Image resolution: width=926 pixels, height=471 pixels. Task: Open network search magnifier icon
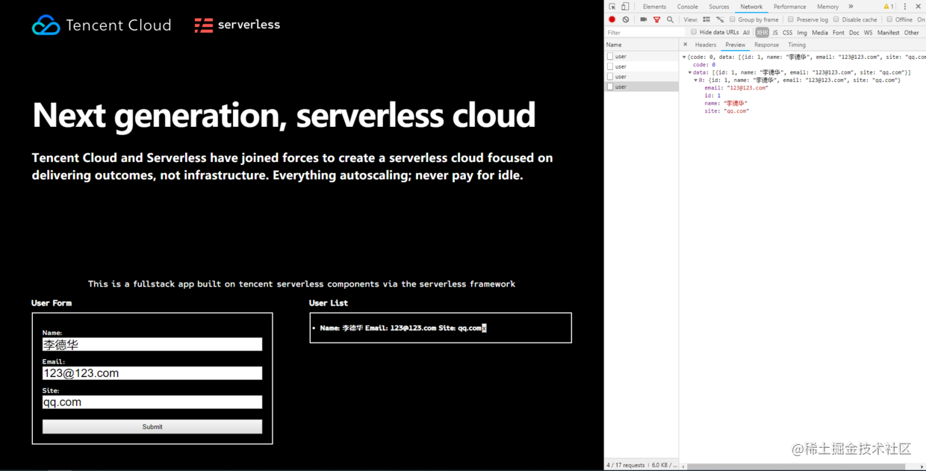(x=670, y=19)
